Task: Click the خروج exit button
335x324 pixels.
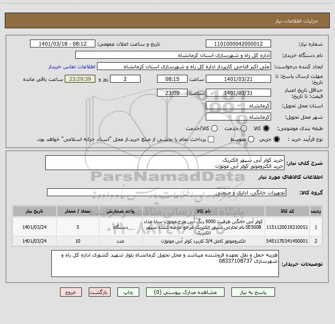Action: tap(71, 292)
